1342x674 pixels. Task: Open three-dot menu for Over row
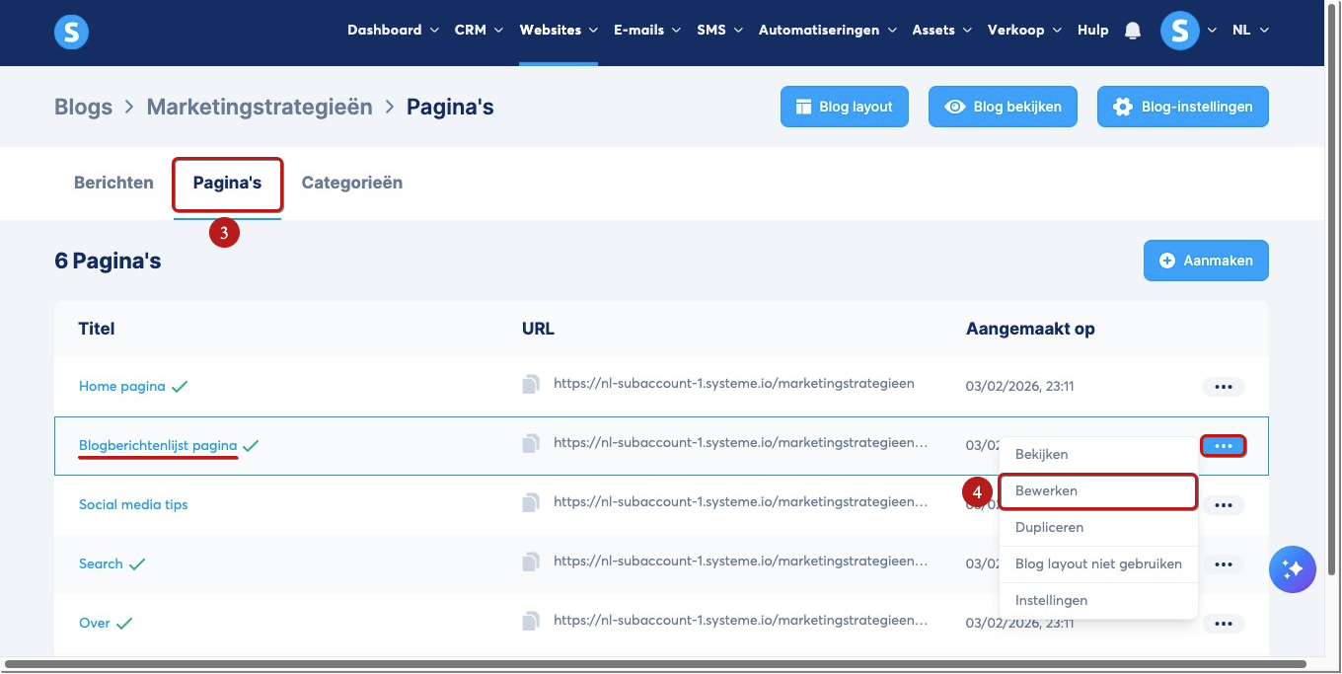(1224, 624)
